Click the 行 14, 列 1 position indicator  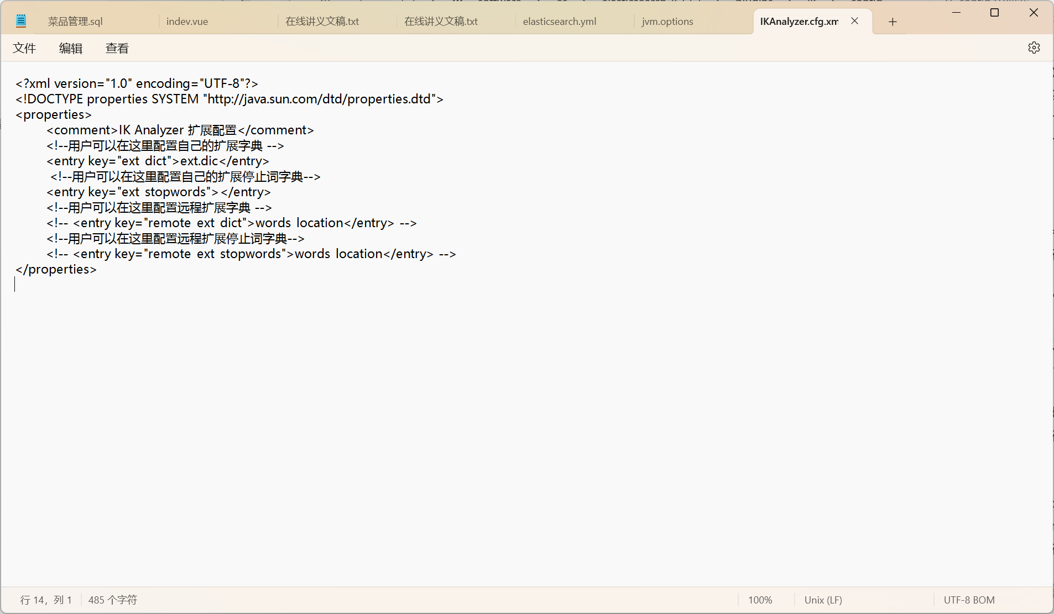pos(46,600)
